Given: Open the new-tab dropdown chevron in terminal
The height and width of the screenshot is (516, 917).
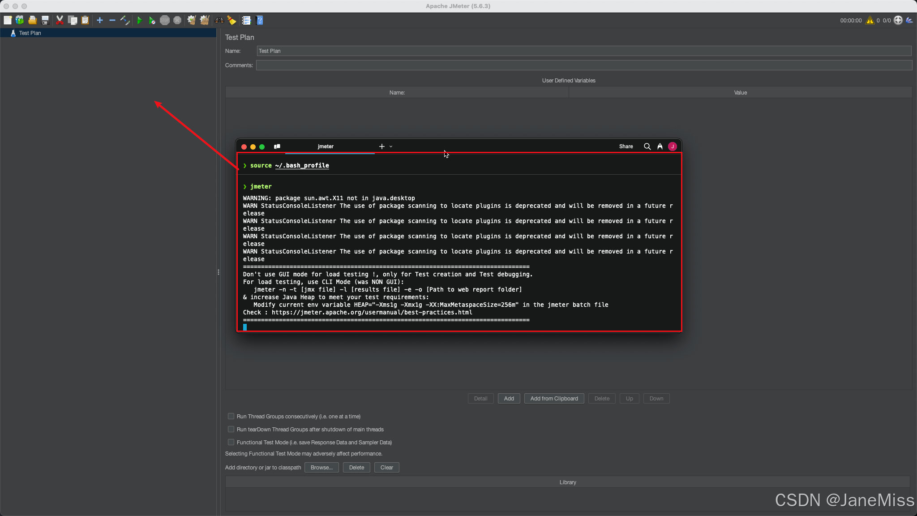Looking at the screenshot, I should pyautogui.click(x=391, y=146).
